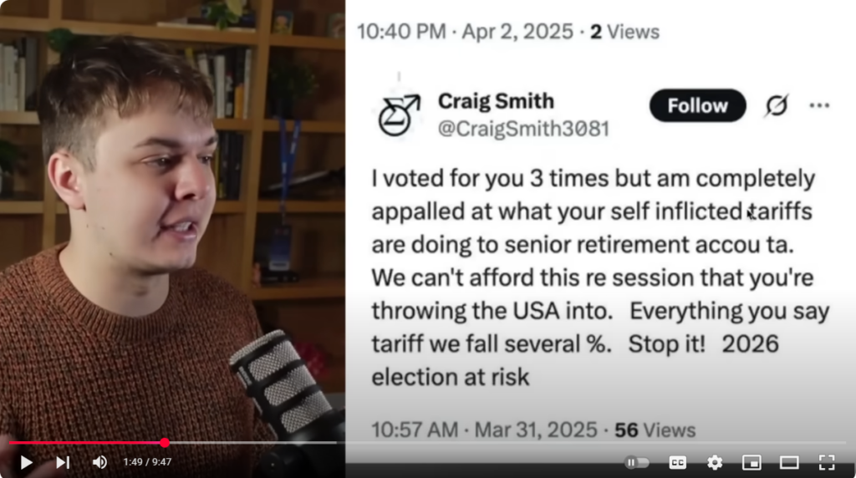Click the Grok slash icon beside Follow
Image resolution: width=856 pixels, height=478 pixels.
(777, 106)
